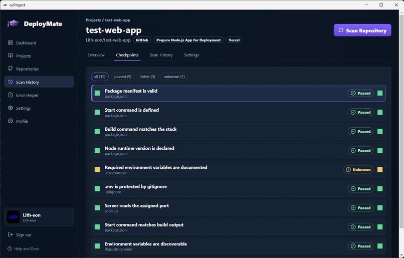Click Passed badge on Server reads port row
The height and width of the screenshot is (258, 404).
coord(360,208)
